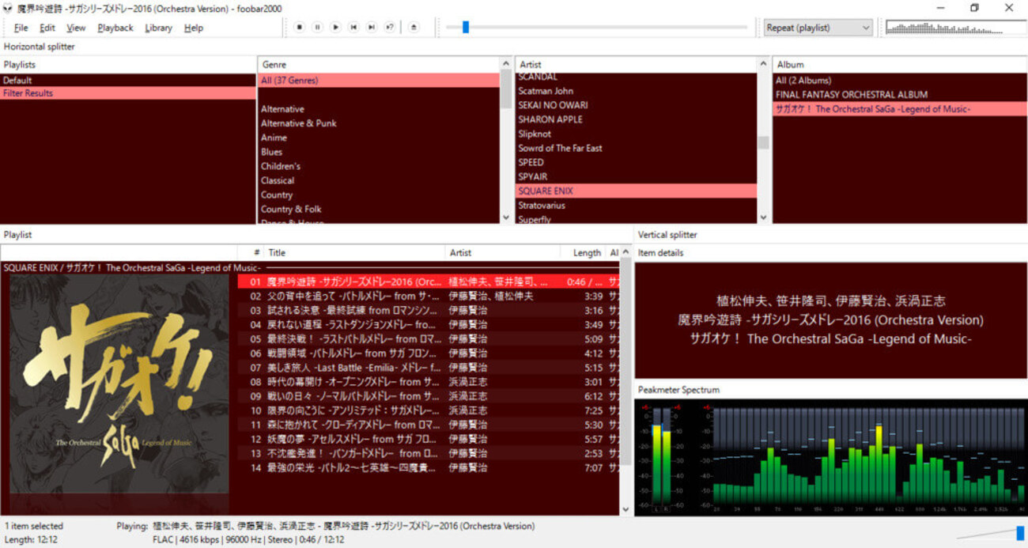The image size is (1028, 548).
Task: Select the Children's genre
Action: tap(379, 166)
